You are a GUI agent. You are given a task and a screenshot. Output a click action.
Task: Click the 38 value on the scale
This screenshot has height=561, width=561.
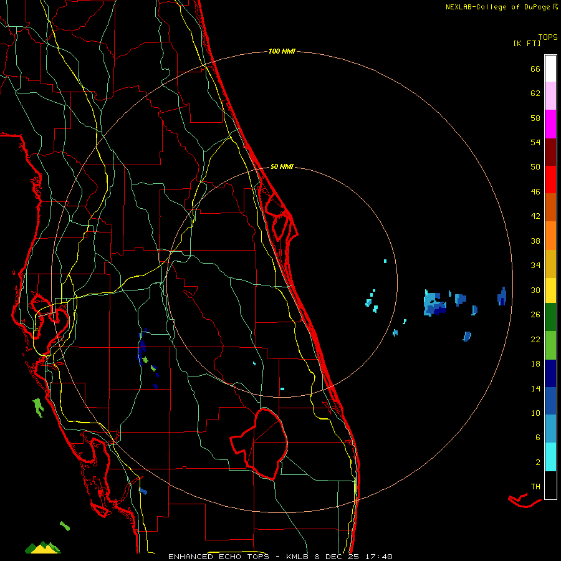535,241
